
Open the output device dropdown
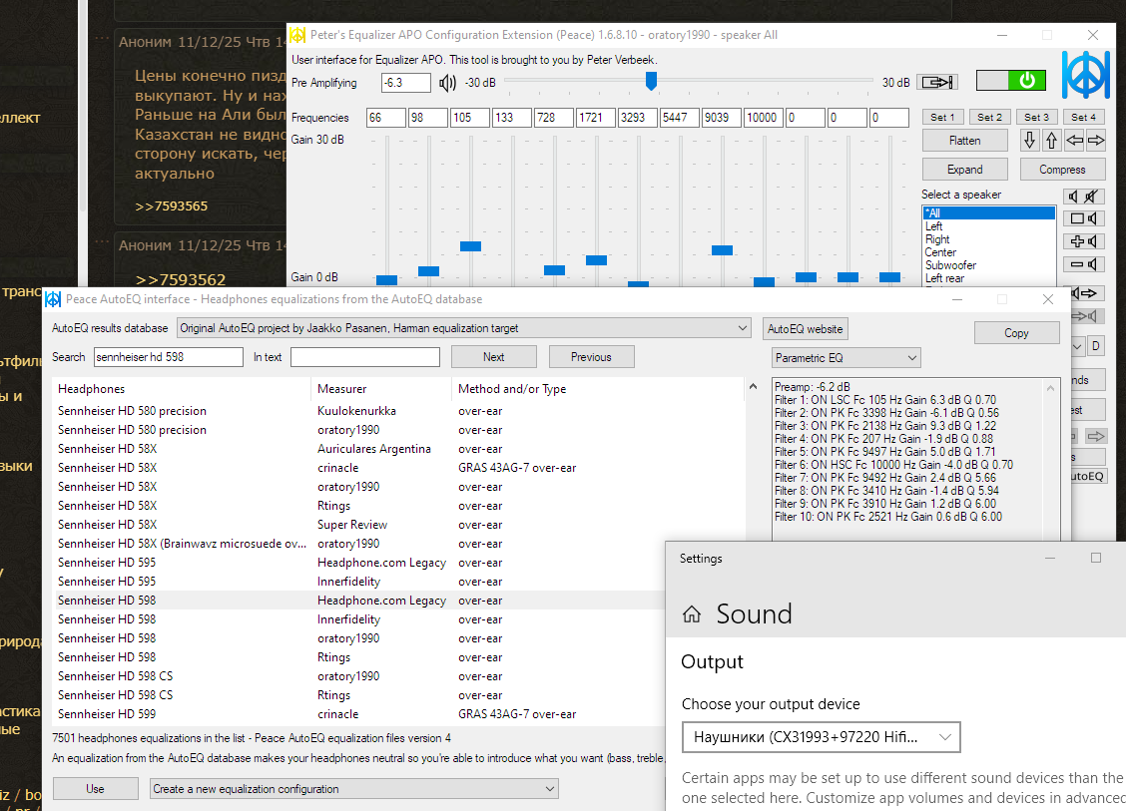(x=821, y=738)
